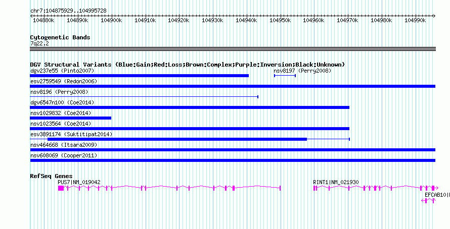Click the 7q22.2 band label
Viewport: 450px width, 229px height.
(39, 43)
